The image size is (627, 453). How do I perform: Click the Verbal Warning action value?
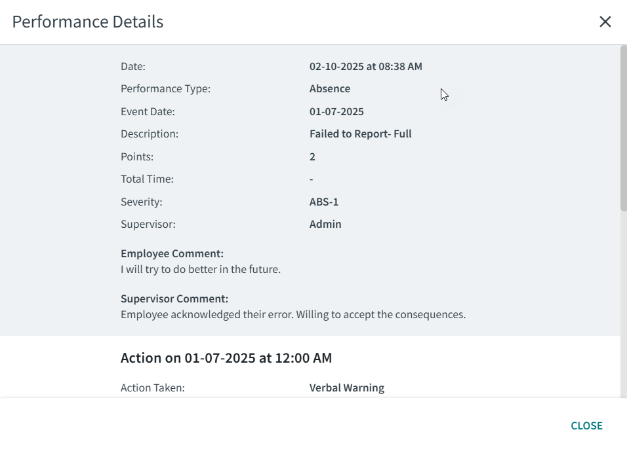click(x=346, y=388)
